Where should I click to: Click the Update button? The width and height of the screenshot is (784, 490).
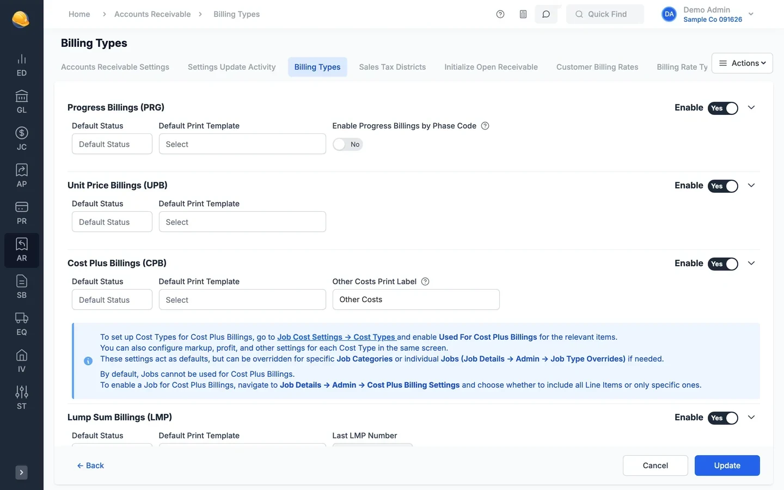coord(727,465)
